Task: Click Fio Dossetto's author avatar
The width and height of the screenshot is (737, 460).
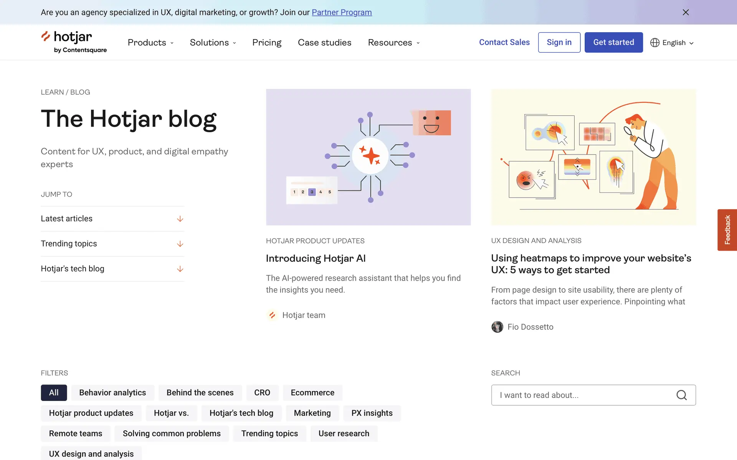Action: [x=497, y=327]
